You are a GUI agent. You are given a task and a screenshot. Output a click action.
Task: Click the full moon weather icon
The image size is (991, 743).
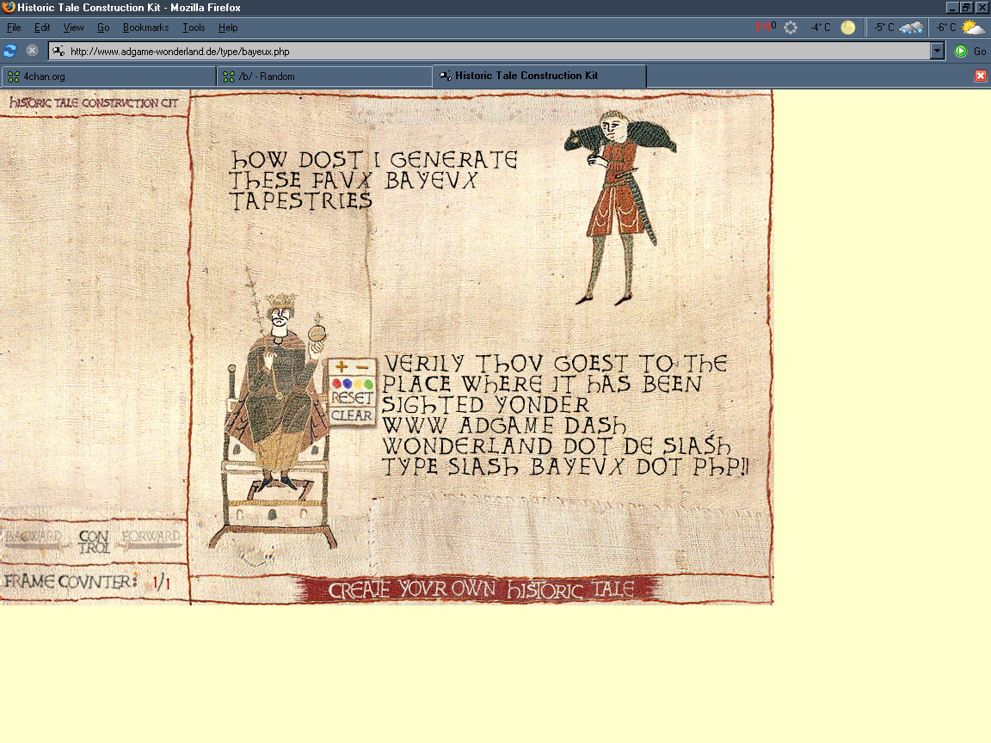click(847, 28)
